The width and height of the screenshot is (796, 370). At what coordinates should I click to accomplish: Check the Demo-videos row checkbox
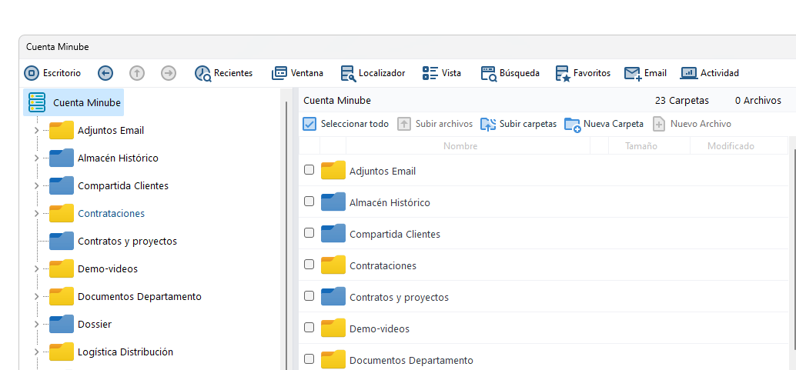coord(309,328)
